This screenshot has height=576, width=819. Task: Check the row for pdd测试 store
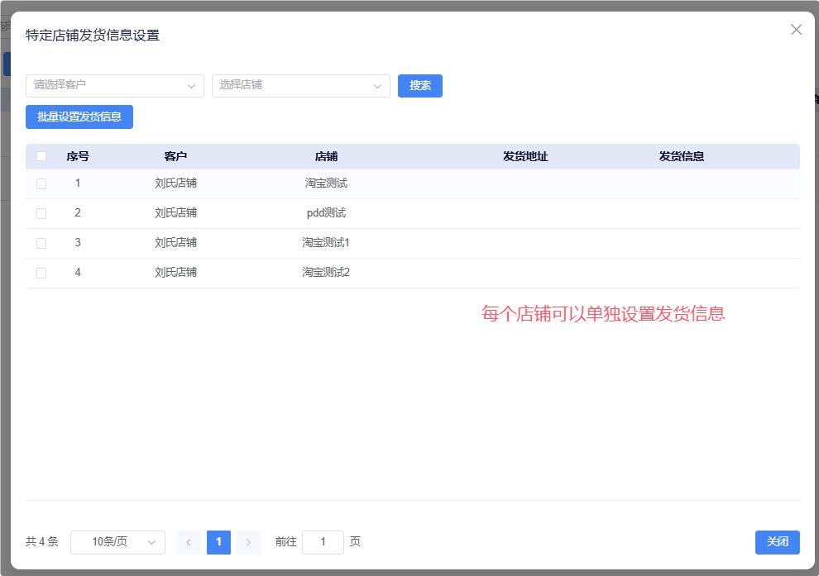coord(41,213)
